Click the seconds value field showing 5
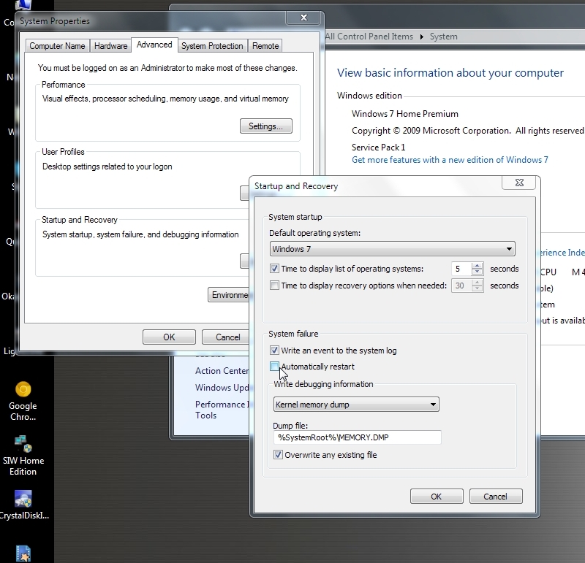The width and height of the screenshot is (585, 563). tap(461, 269)
